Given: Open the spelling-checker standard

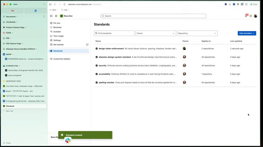Looking at the screenshot, I should 106,83.
